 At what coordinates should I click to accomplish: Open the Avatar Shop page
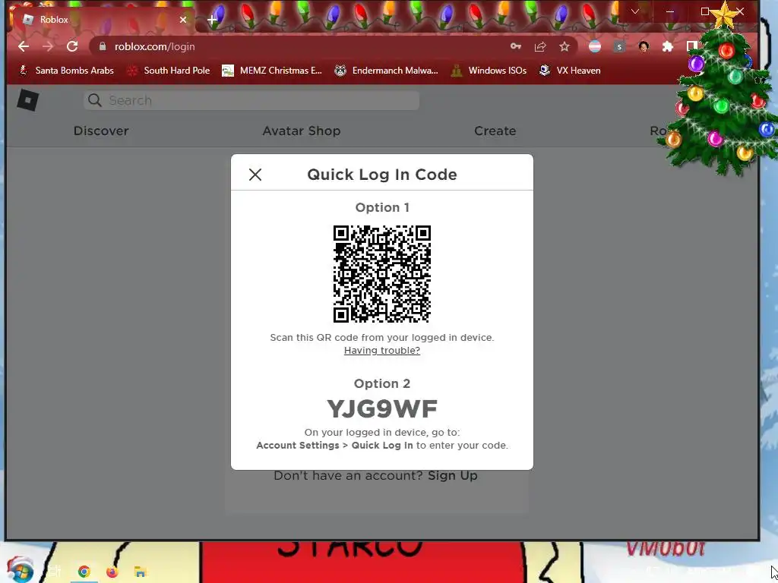(x=302, y=131)
